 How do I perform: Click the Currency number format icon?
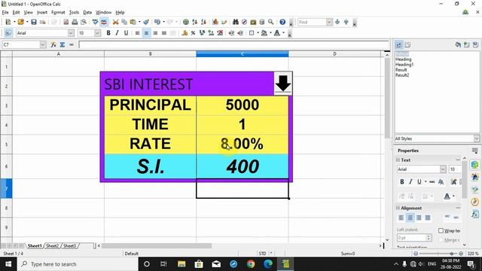(x=185, y=33)
